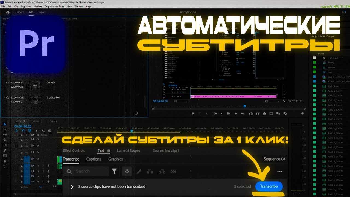Open the Lumetri Scopes panel tab

point(129,150)
